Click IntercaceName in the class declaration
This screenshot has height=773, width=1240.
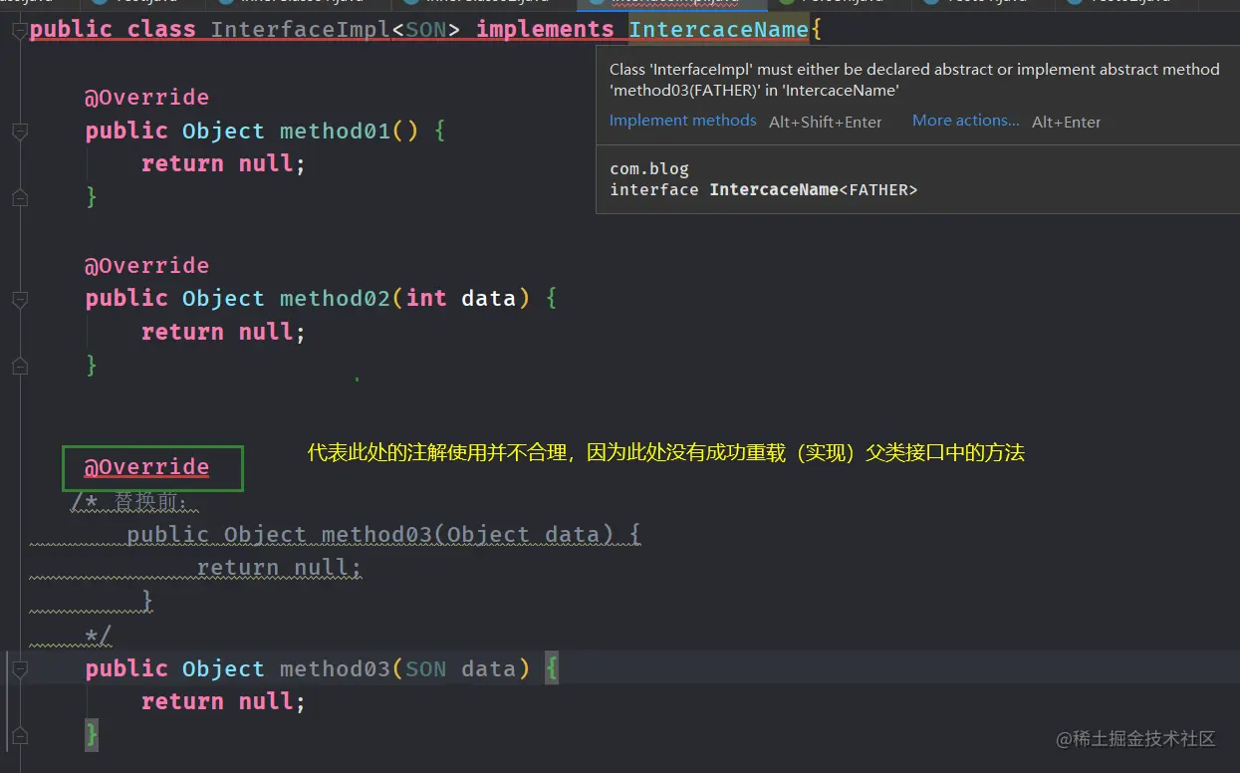(718, 29)
